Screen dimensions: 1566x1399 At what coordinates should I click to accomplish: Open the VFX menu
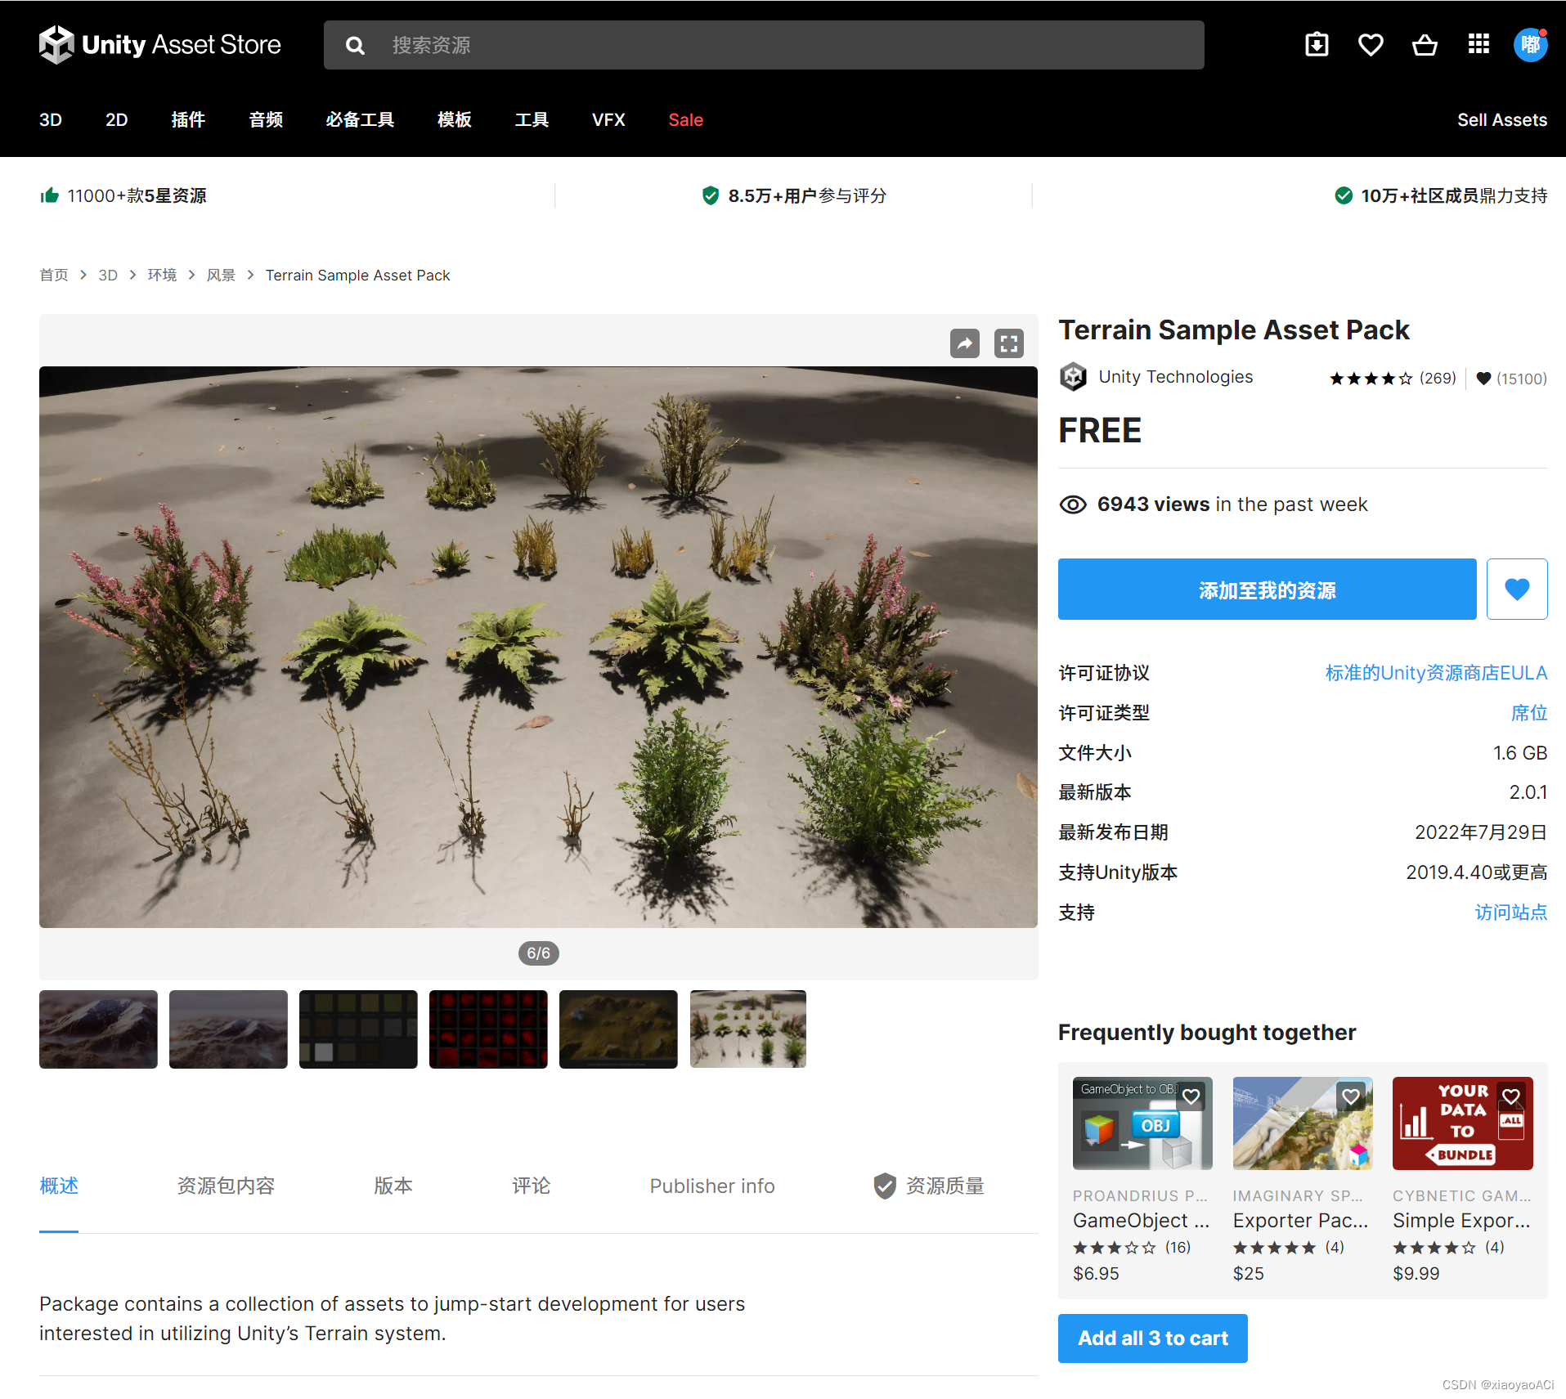click(608, 120)
